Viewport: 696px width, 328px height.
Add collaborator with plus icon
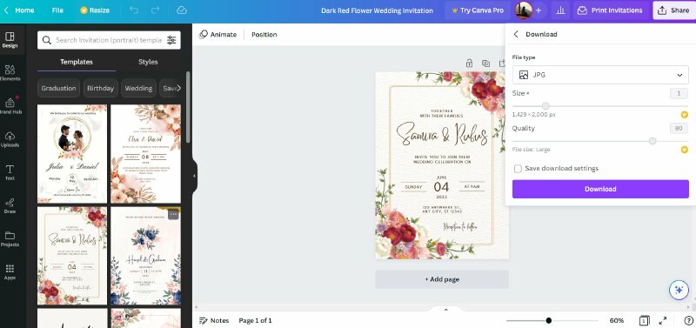coord(539,10)
